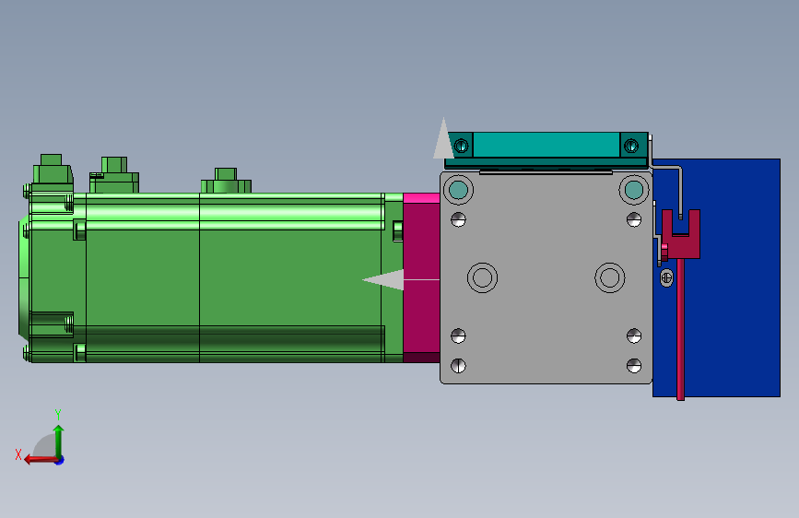Select right concentric-circle hole on gray plate center
This screenshot has width=799, height=518.
[x=610, y=277]
